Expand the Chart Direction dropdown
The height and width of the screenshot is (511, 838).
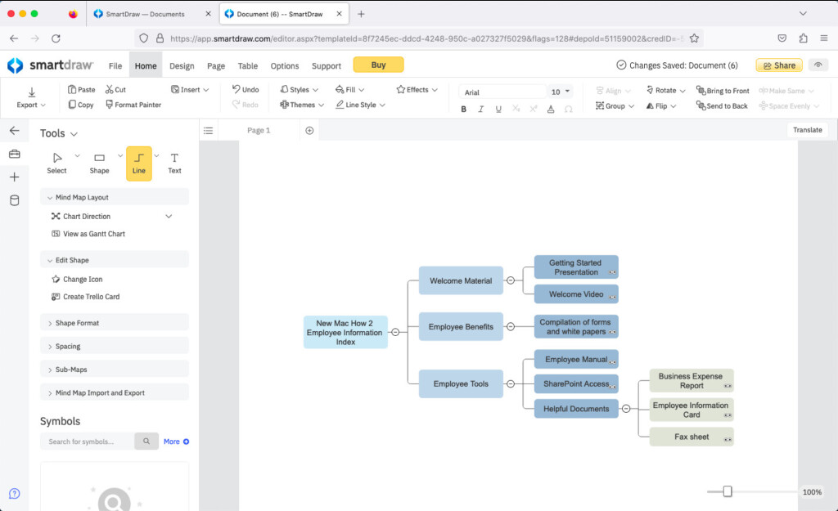[x=169, y=217]
